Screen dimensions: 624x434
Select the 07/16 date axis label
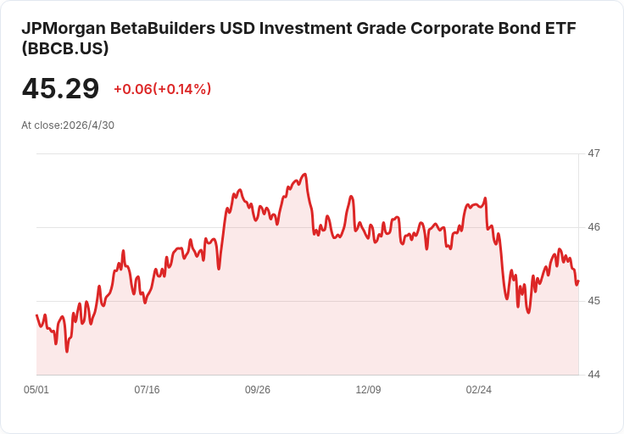[x=147, y=389]
